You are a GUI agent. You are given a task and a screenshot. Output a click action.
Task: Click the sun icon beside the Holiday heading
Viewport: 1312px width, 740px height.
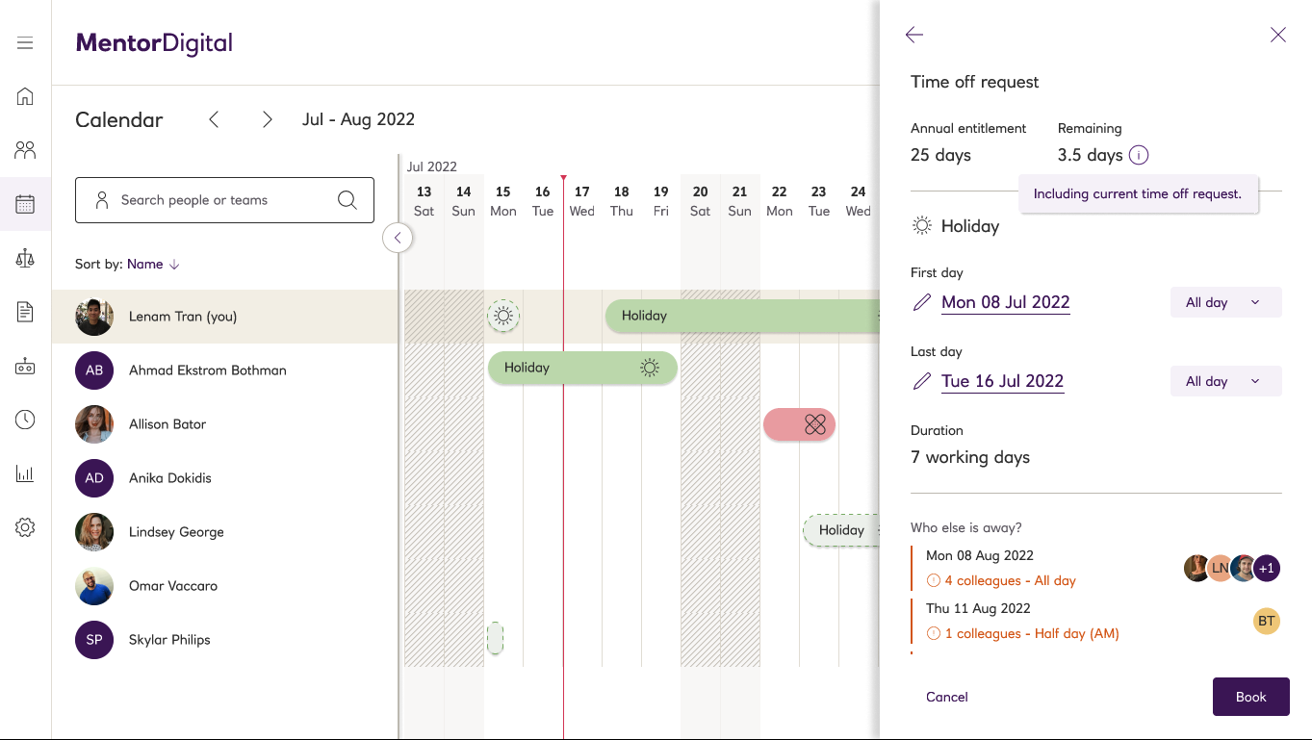[x=922, y=226]
